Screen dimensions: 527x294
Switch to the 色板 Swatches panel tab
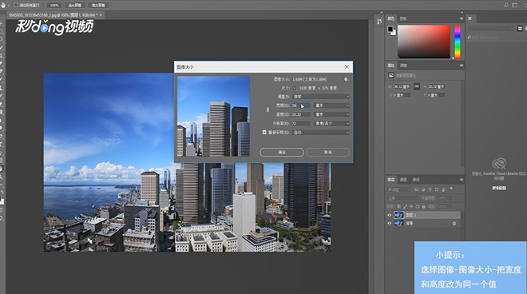(403, 18)
